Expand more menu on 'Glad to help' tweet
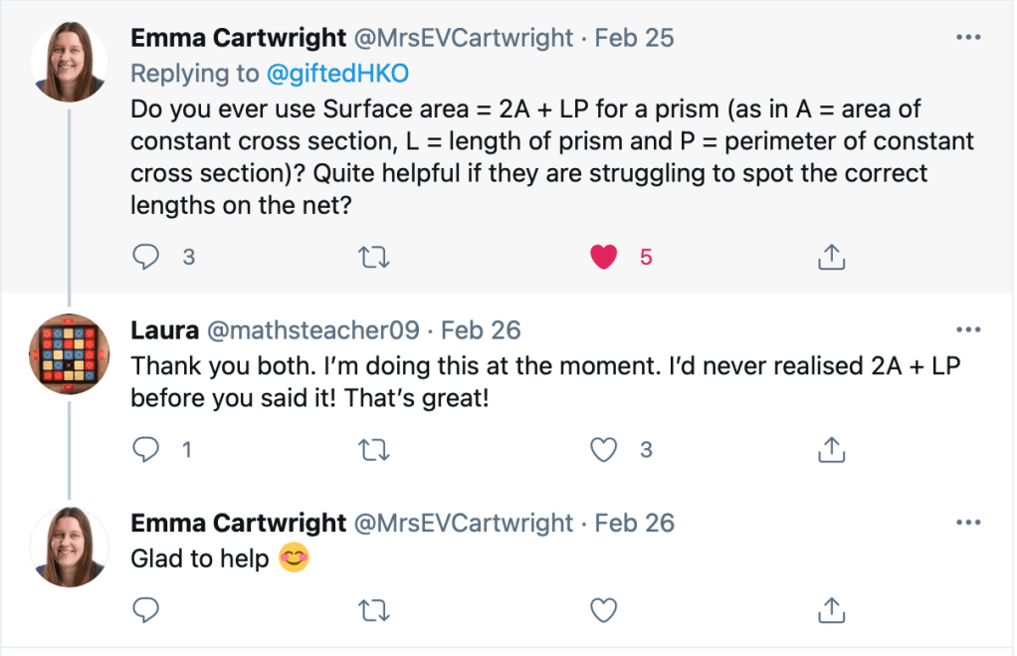 point(967,523)
